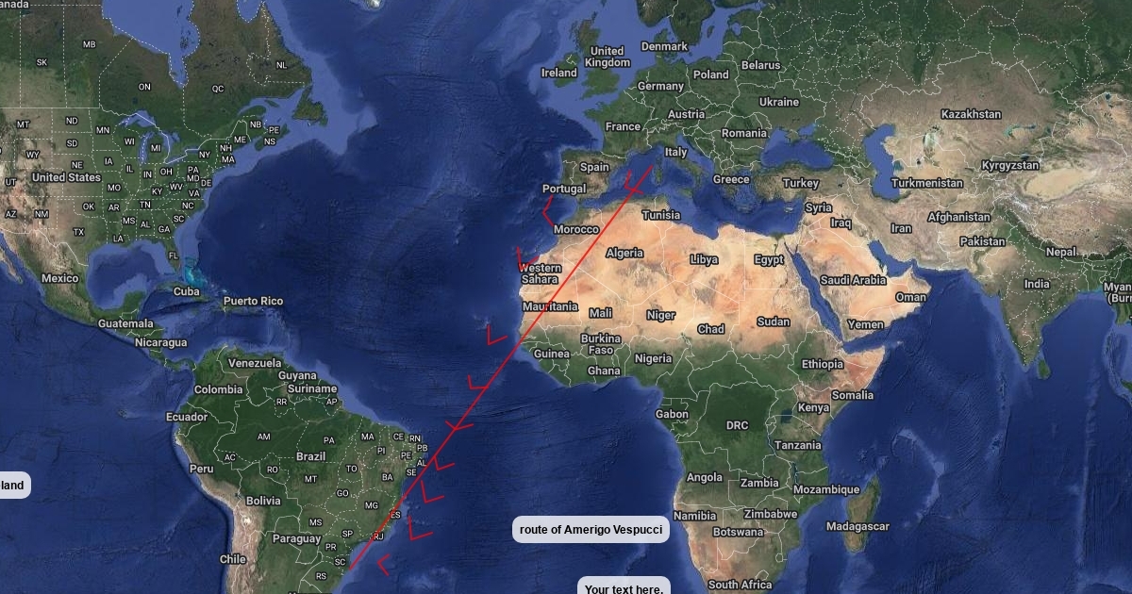Click the Italy country label
This screenshot has height=594, width=1132.
[675, 152]
